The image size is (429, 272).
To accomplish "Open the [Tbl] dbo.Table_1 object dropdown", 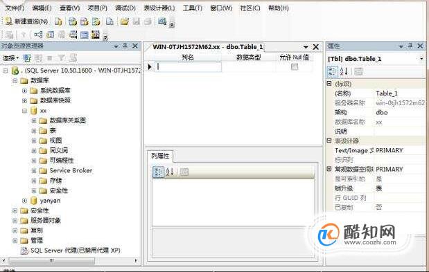I will (421, 59).
